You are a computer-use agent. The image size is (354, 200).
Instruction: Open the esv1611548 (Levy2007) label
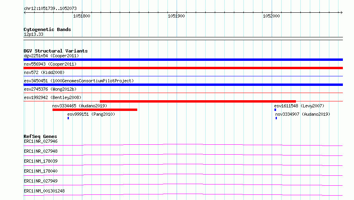[299, 106]
